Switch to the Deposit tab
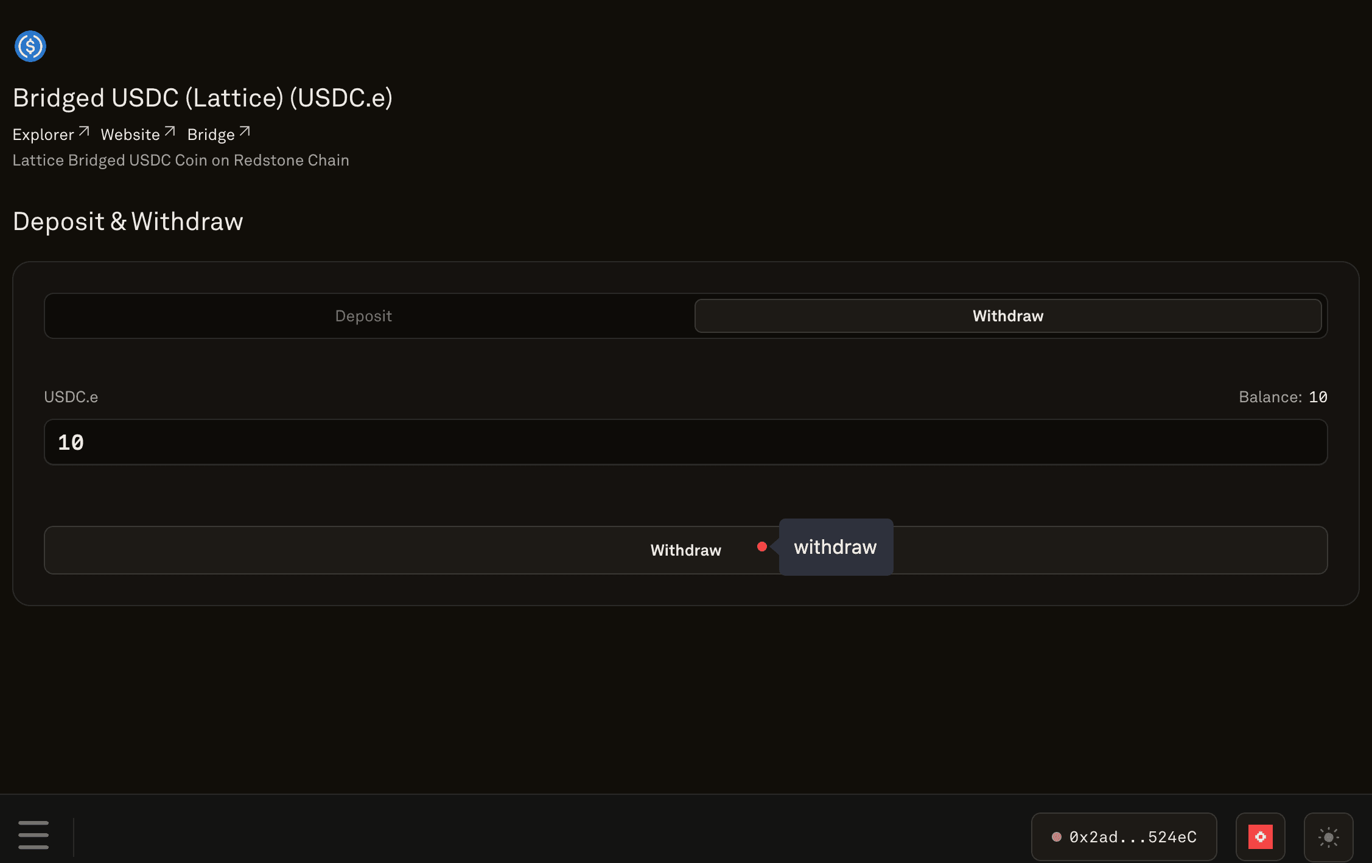Screen dimensions: 1372x863 click(363, 316)
